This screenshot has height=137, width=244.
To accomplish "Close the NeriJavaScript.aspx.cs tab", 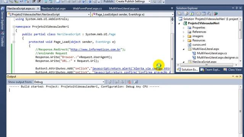I will (38, 8).
